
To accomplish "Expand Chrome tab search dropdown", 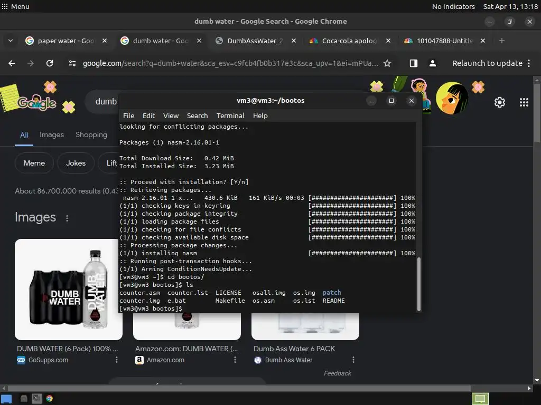I will pyautogui.click(x=11, y=41).
